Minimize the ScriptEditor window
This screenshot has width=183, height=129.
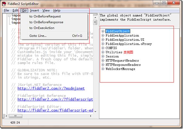tap(157, 3)
